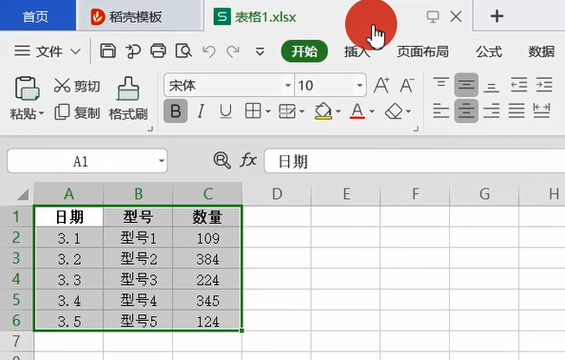Click the table style draw-border icon

click(x=287, y=111)
